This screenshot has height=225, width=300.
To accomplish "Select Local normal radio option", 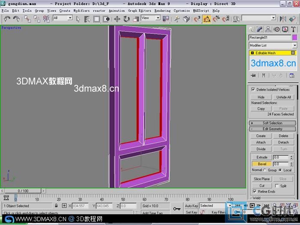I will [280, 170].
